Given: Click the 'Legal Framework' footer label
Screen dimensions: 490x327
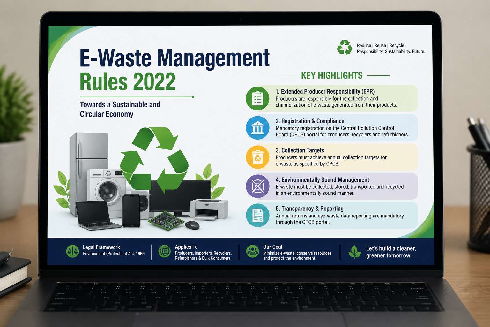Looking at the screenshot, I should [101, 247].
